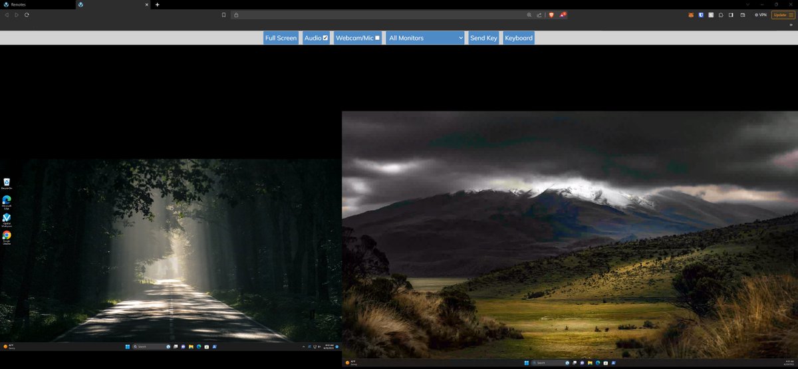
Task: Reload the current page
Action: (27, 15)
